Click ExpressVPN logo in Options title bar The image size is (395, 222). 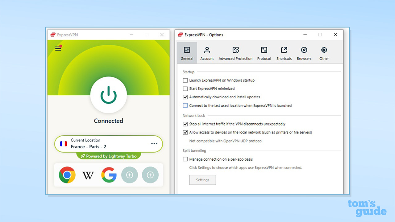(x=180, y=35)
